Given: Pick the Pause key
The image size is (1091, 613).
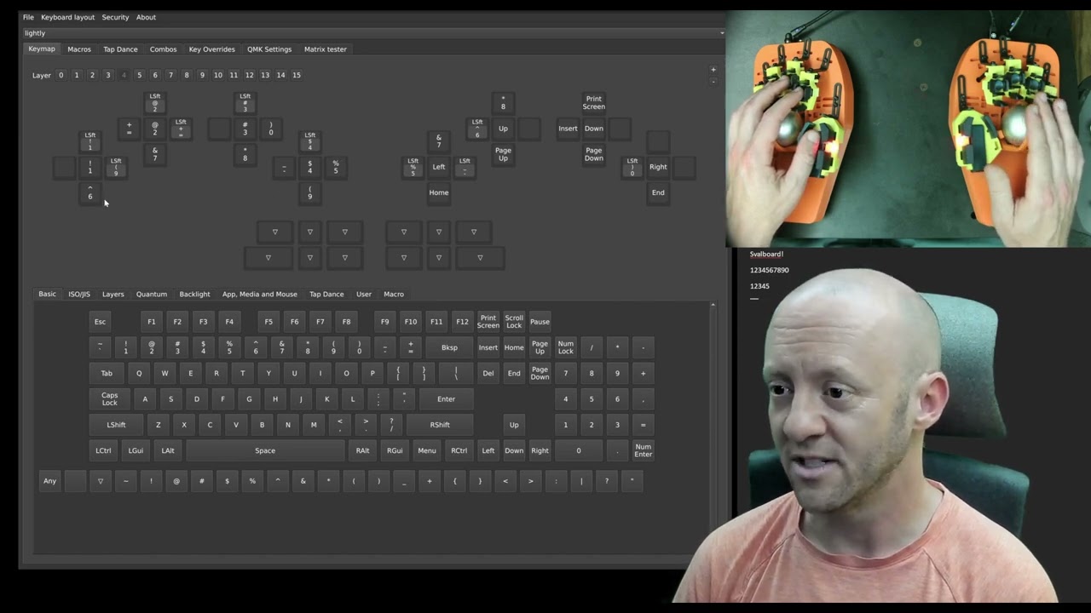Looking at the screenshot, I should [540, 322].
